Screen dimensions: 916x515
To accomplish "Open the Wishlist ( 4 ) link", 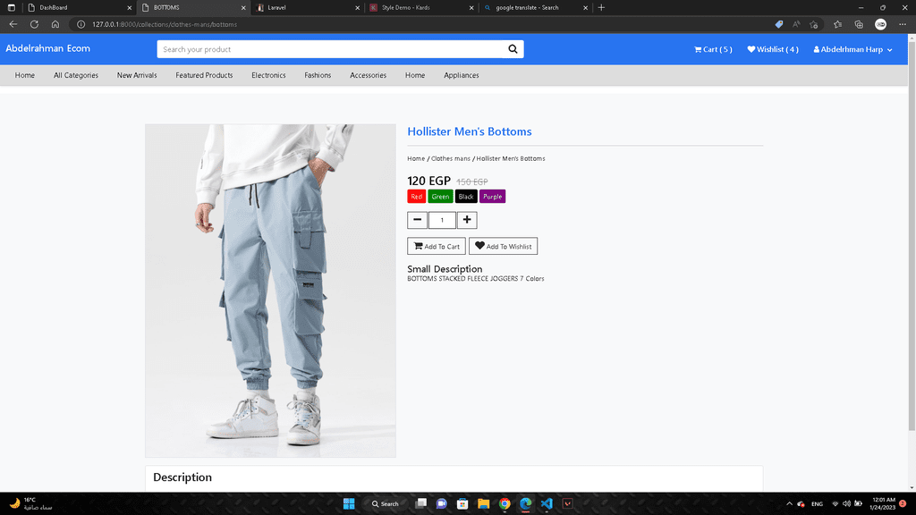I will point(772,50).
